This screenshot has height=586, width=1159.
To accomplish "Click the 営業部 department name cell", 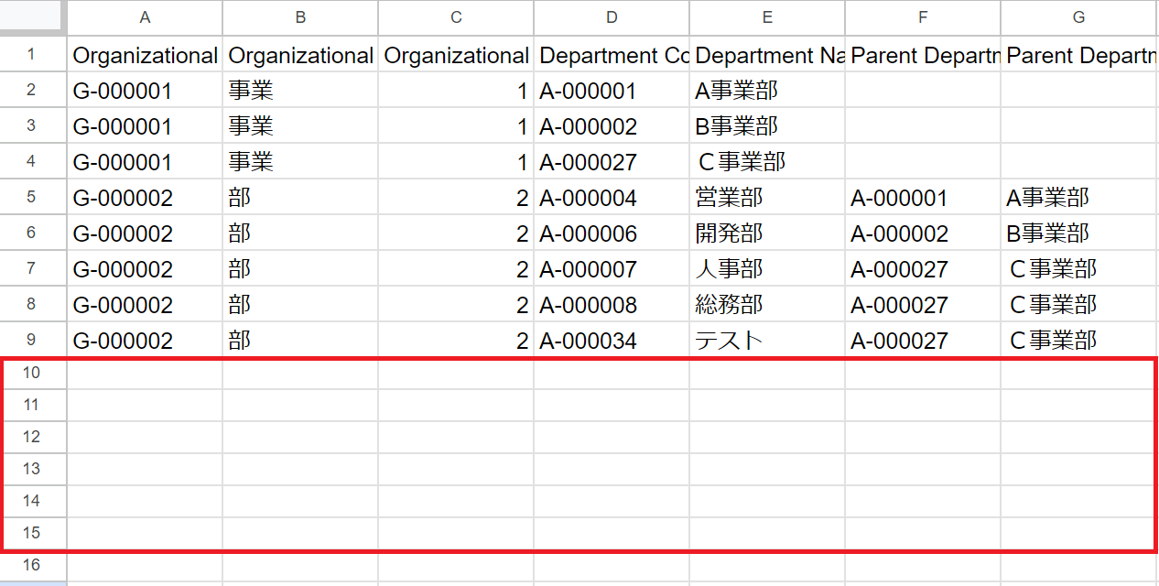I will [x=767, y=198].
